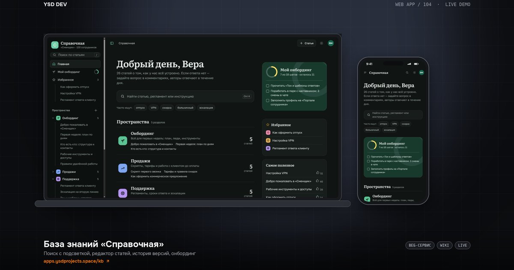The width and height of the screenshot is (514, 270).
Task: Tap the search icon in the phone header
Action: pos(407,73)
